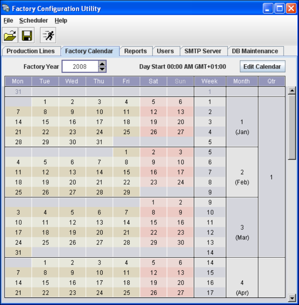Select the 1 (Jan) month cell
The width and height of the screenshot is (299, 305).
point(242,122)
